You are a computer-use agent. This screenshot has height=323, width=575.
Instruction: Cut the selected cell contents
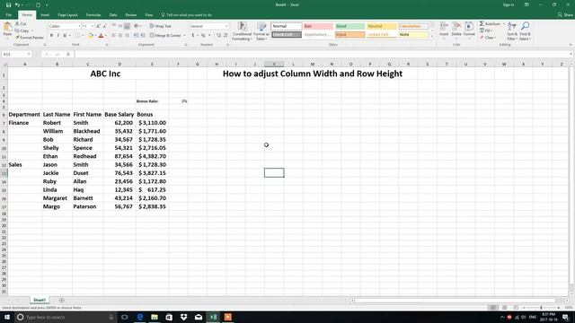21,24
